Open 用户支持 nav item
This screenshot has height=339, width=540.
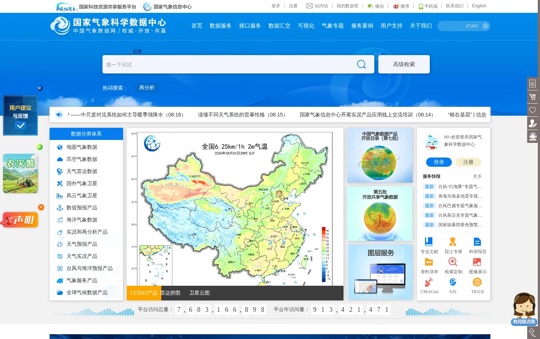pos(391,26)
